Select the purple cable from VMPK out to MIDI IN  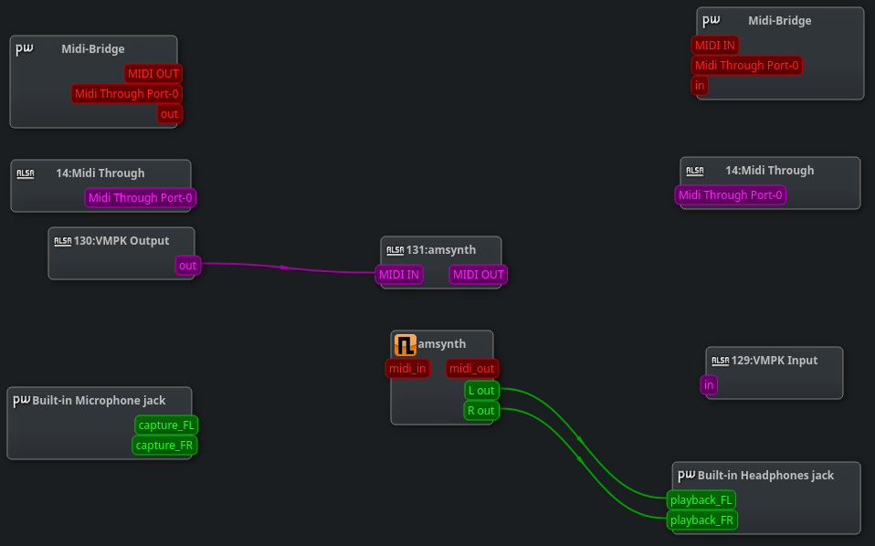pos(285,268)
